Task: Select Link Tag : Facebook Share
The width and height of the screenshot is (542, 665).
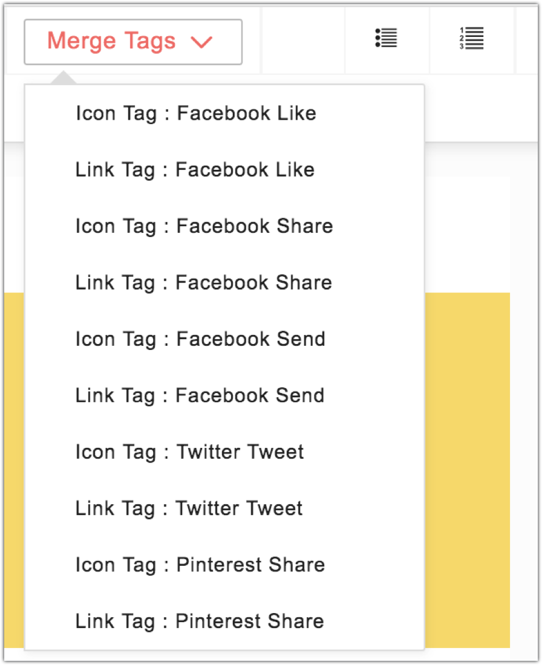Action: coord(203,282)
